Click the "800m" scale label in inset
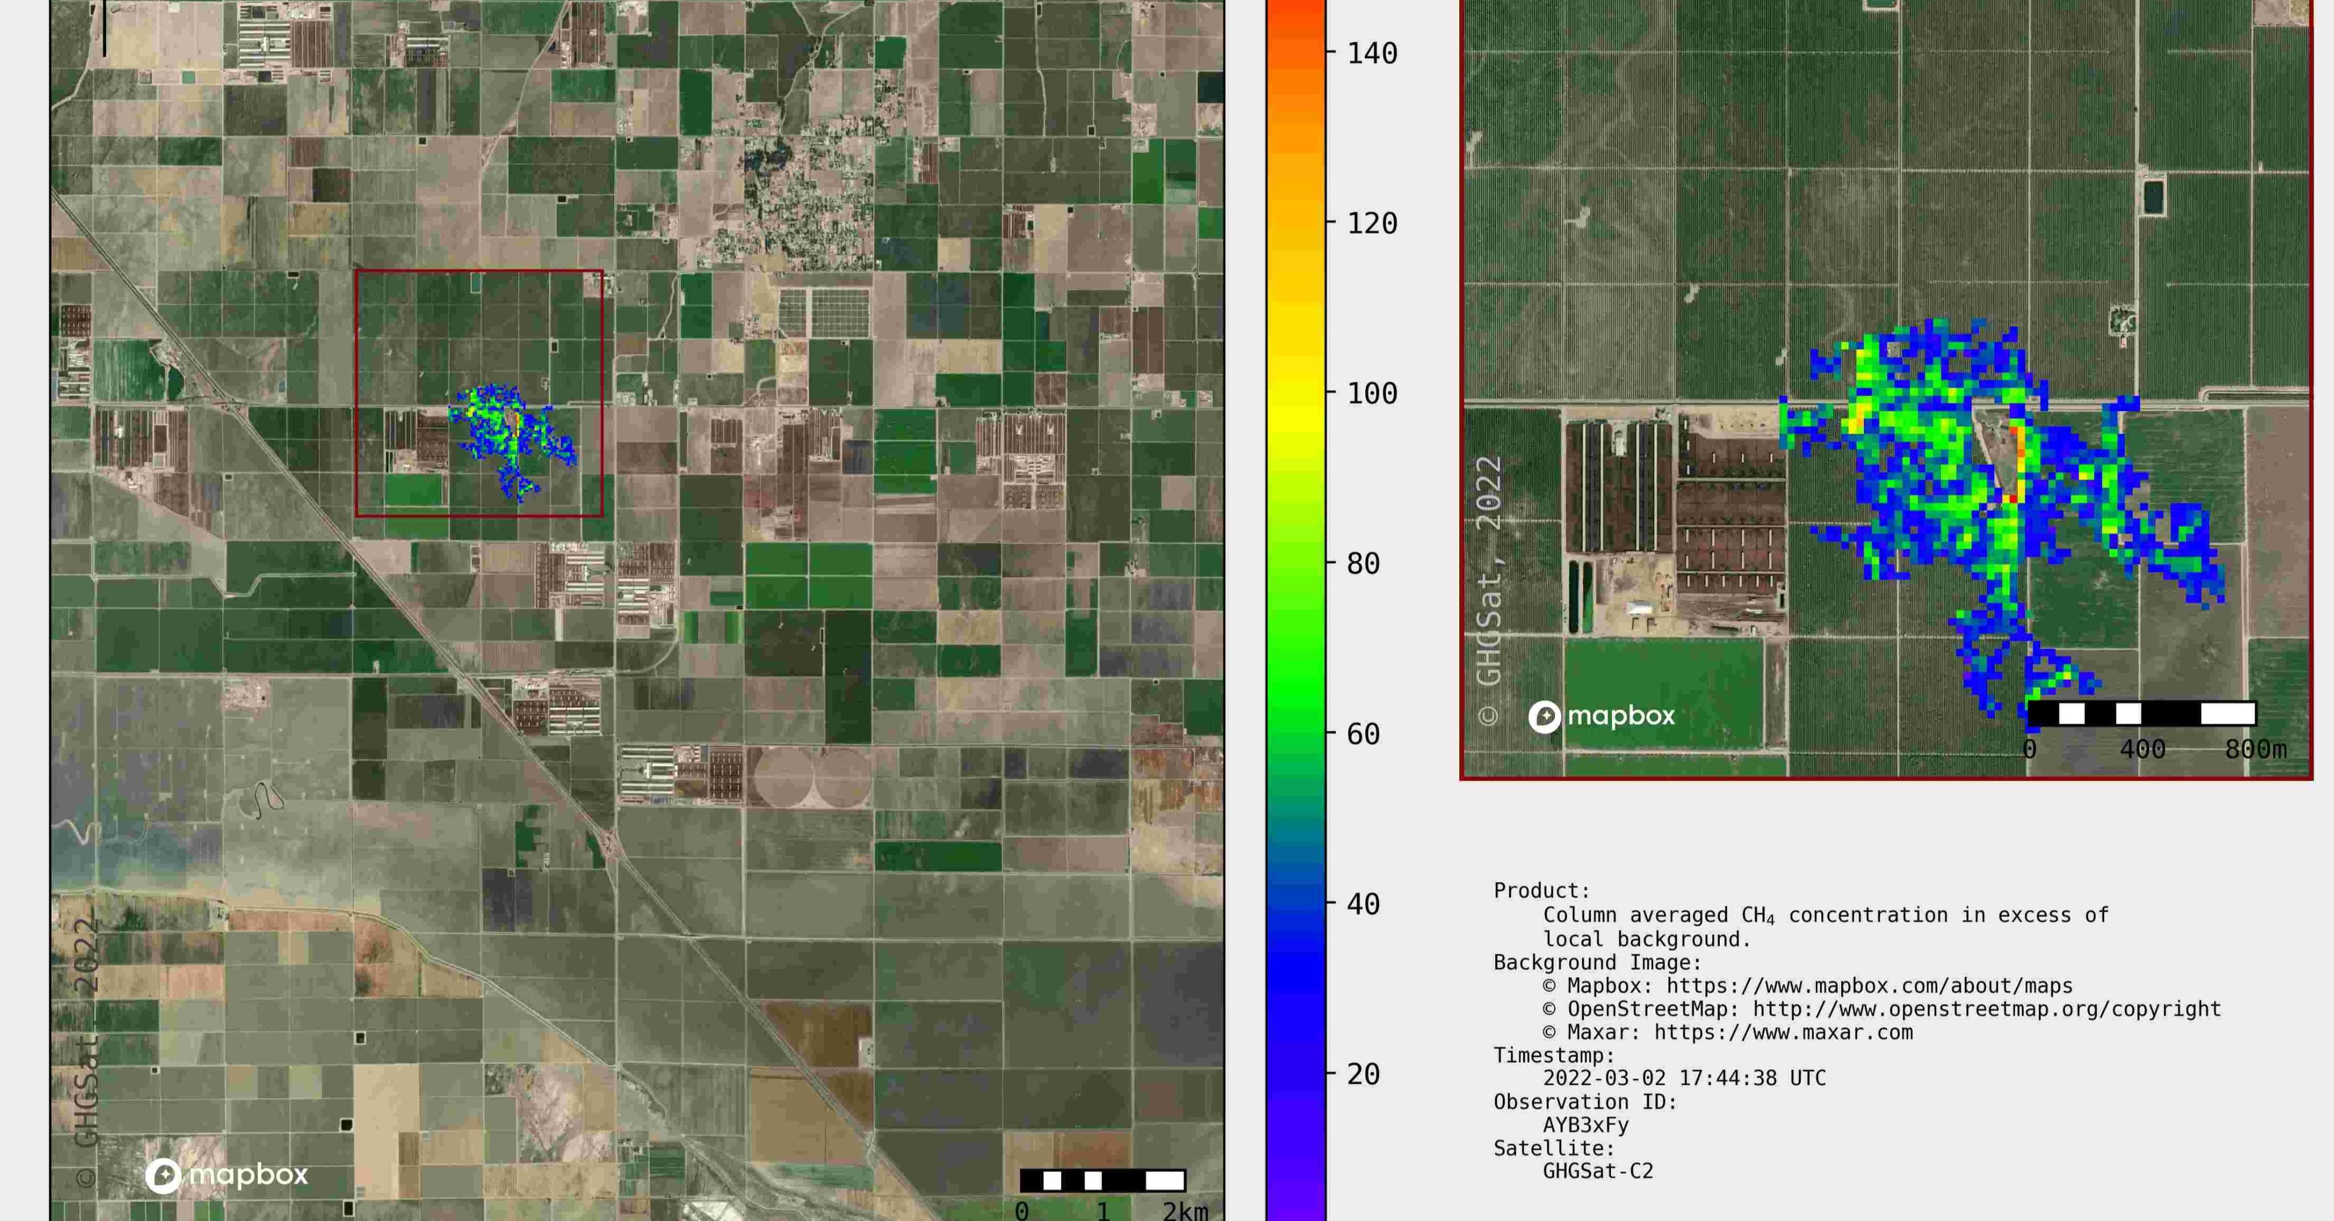 coord(2255,750)
